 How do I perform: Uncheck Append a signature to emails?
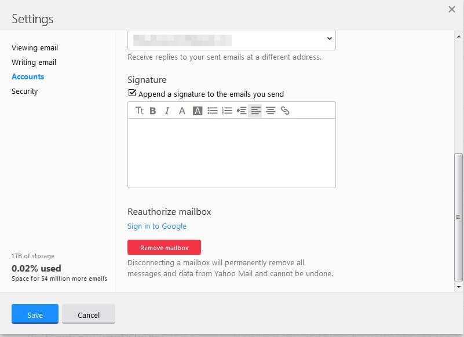click(132, 93)
